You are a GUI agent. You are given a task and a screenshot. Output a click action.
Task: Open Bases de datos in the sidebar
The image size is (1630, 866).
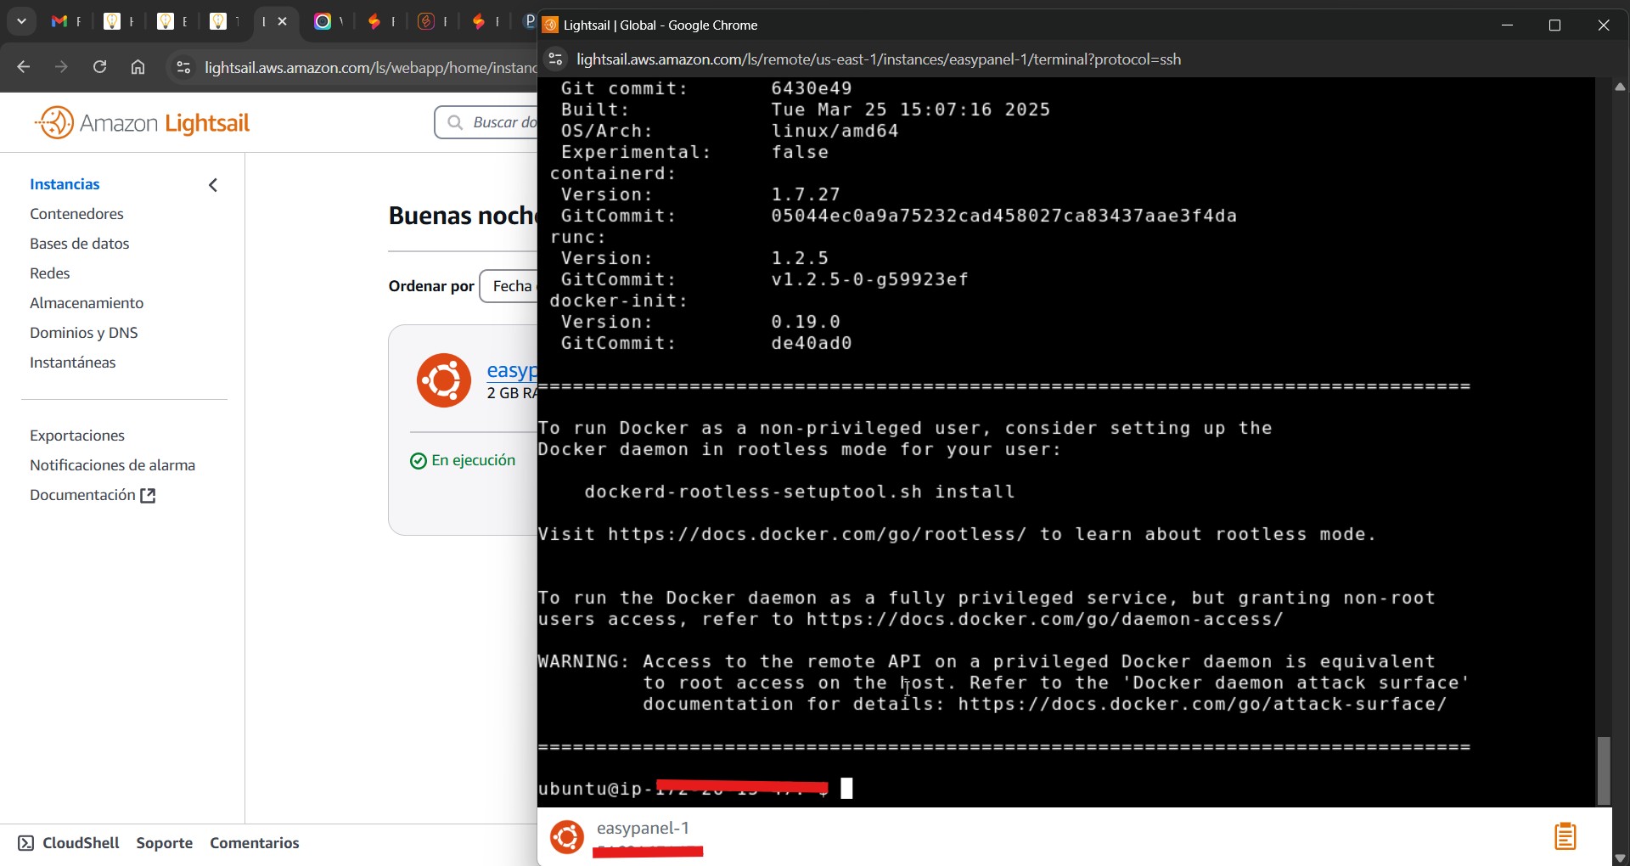point(79,244)
